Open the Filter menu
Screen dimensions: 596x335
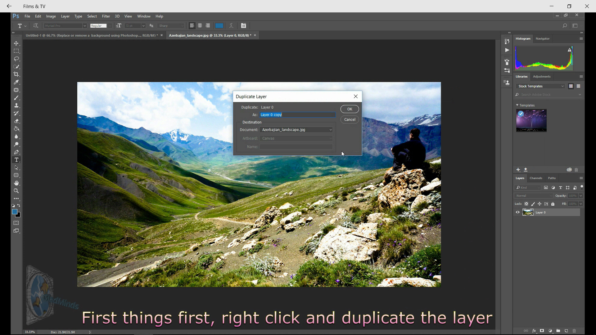pyautogui.click(x=106, y=16)
